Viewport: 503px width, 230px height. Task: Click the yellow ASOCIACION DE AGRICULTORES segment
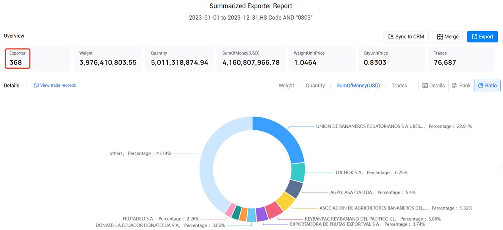(285, 201)
